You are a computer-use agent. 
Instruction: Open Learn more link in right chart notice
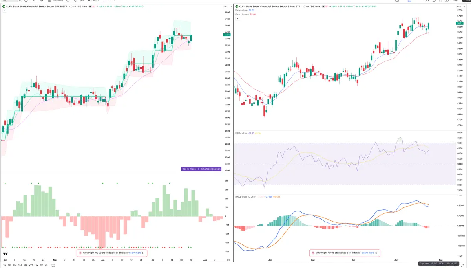click(368, 253)
